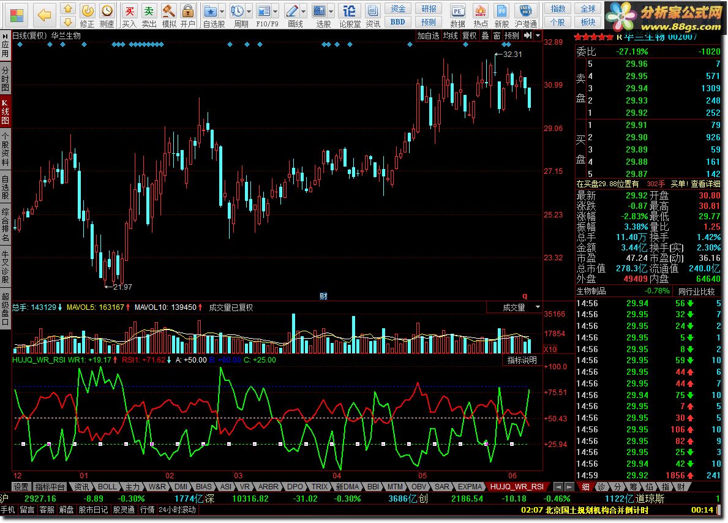Viewport: 728px width, 523px height.
Task: Open 同行业比较 industry comparison link
Action: coord(696,292)
